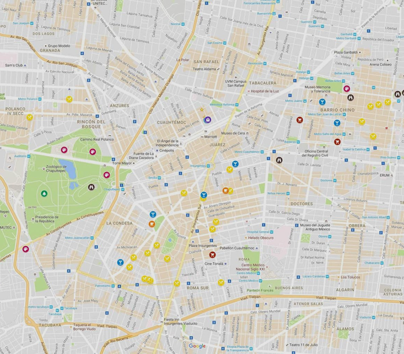
Task: Select the Niños Héroes metro station icon
Action: coord(288,193)
